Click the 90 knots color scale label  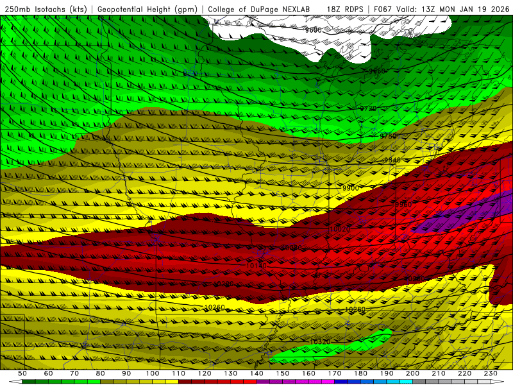point(126,373)
